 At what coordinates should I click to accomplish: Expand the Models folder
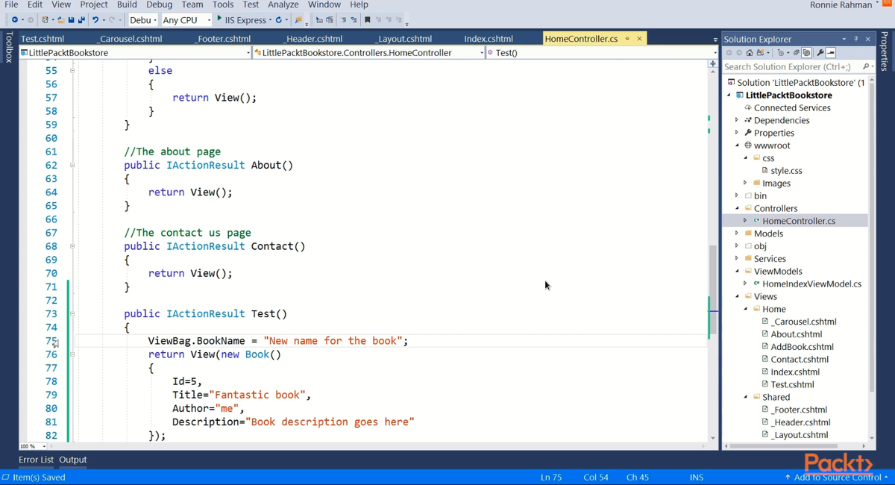(737, 234)
